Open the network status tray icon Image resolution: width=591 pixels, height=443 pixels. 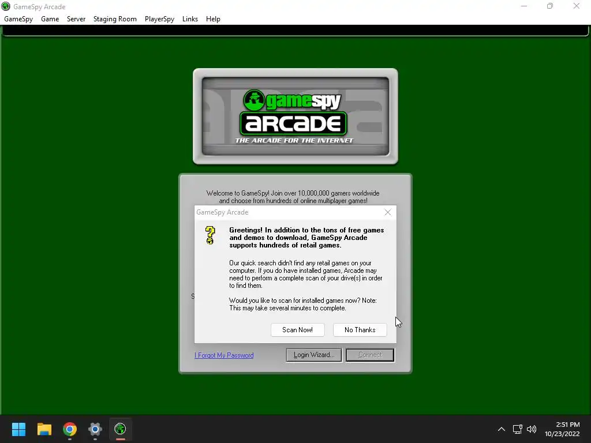point(518,429)
